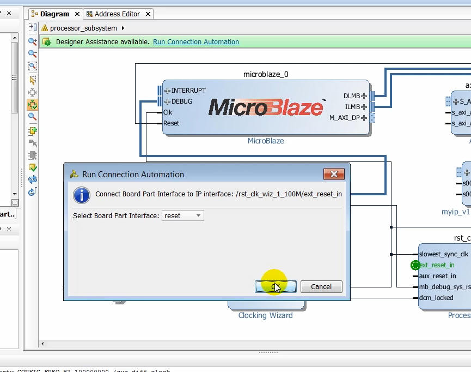Select the Zoom Fit icon
This screenshot has width=471, height=372.
click(33, 67)
